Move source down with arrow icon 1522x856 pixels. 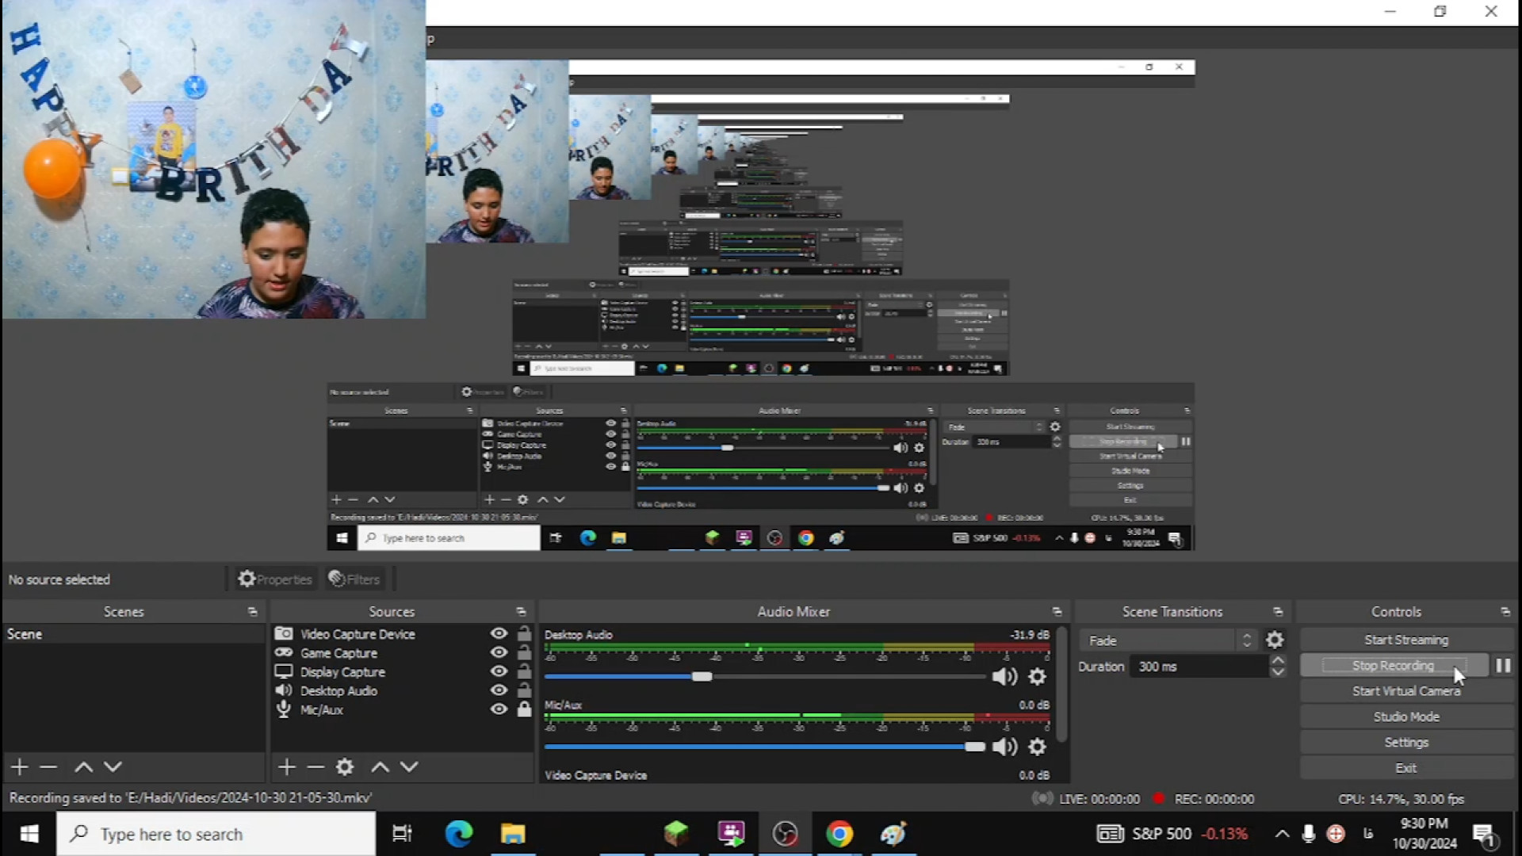[x=409, y=766]
